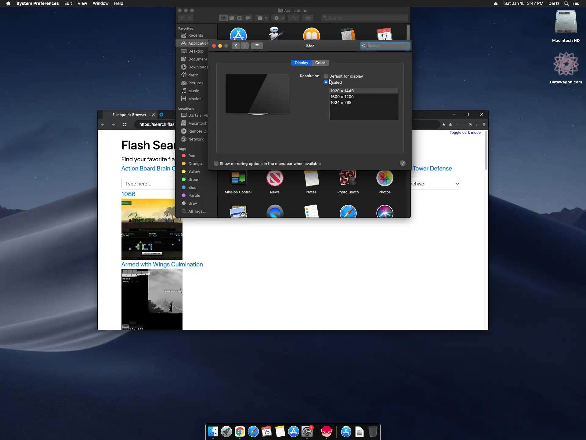The image size is (586, 440).
Task: Click the Launchpad rocket in the Dock
Action: [226, 431]
